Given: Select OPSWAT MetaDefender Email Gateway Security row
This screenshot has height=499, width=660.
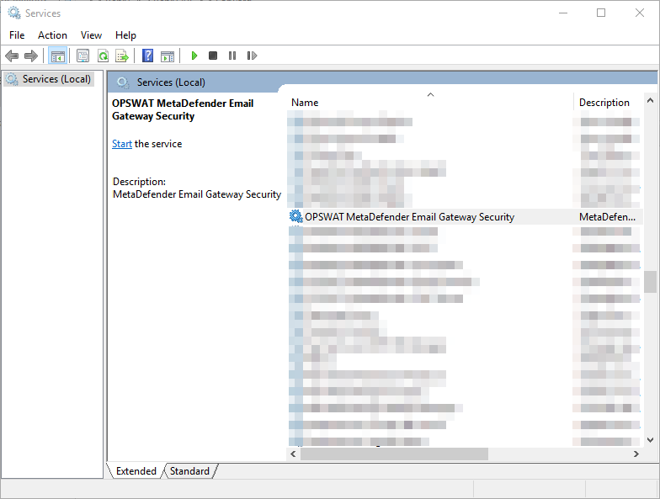Looking at the screenshot, I should tap(465, 217).
